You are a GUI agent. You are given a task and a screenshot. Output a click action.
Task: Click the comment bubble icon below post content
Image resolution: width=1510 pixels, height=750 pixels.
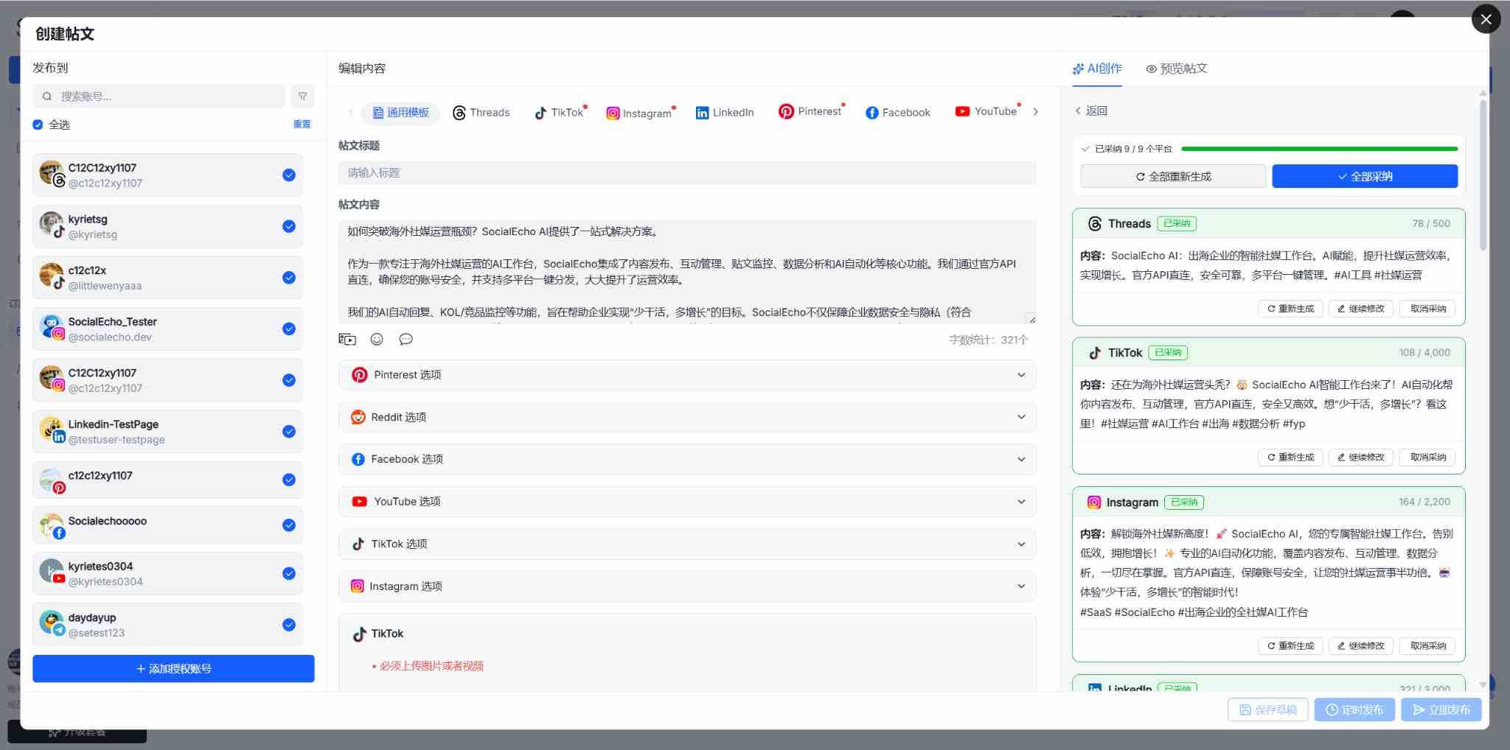406,339
